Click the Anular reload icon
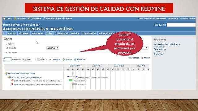The image size is (198, 111). (63, 60)
